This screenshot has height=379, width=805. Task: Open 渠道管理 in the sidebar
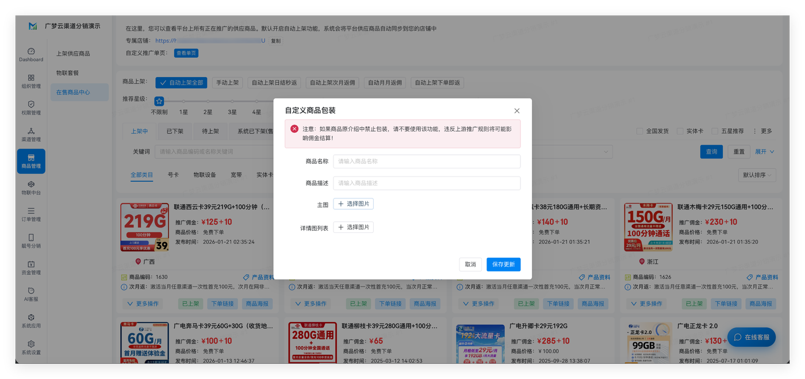click(x=31, y=135)
